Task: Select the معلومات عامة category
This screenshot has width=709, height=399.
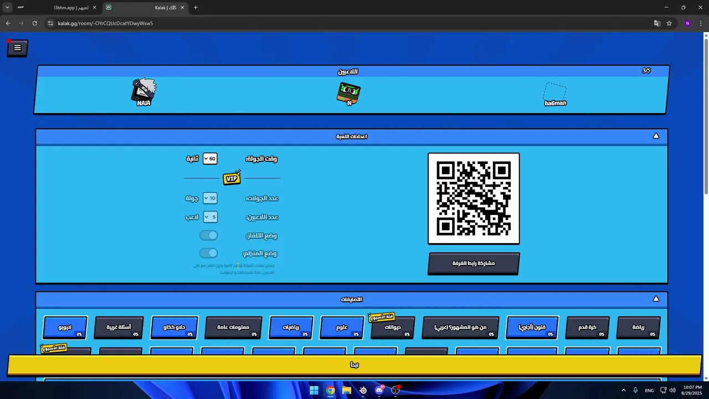Action: point(233,328)
